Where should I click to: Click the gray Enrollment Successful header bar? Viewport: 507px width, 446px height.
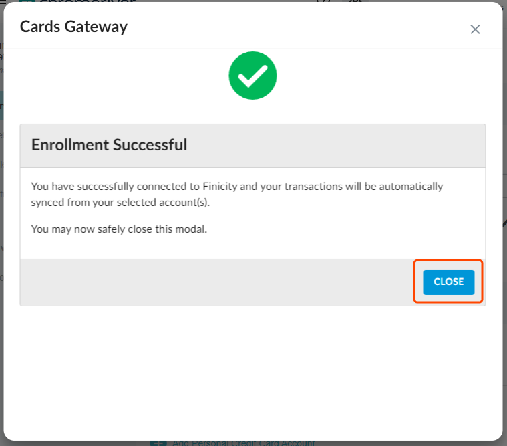coord(334,145)
